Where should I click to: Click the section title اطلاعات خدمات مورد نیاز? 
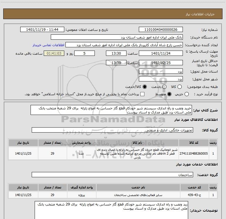click(197, 164)
